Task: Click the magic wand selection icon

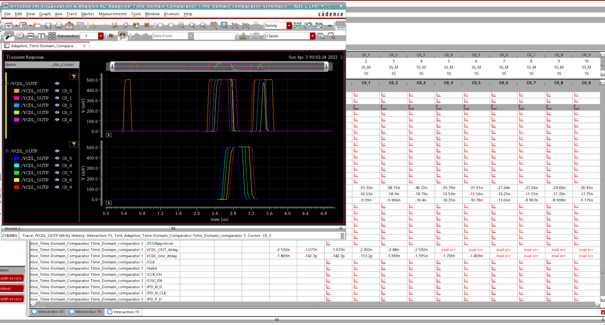Action: pyautogui.click(x=9, y=36)
